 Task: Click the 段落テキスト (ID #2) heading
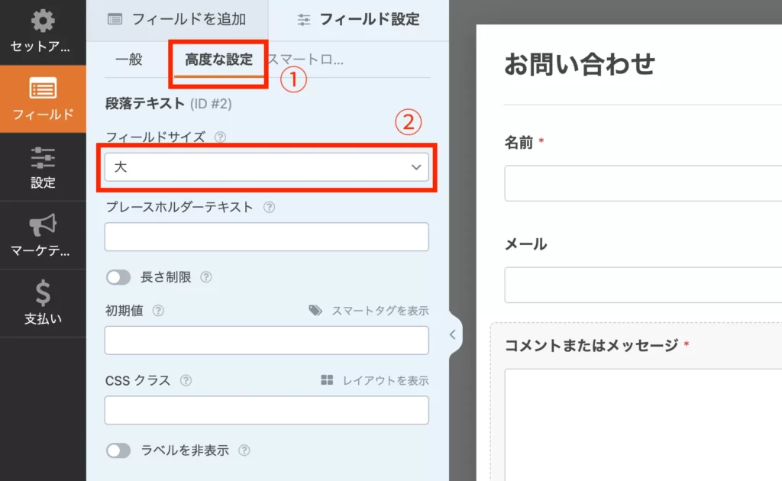pos(169,104)
